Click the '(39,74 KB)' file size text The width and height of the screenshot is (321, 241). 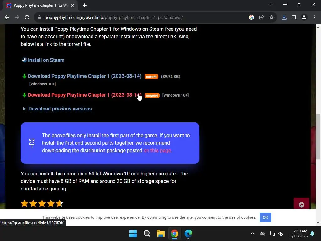pos(171,77)
